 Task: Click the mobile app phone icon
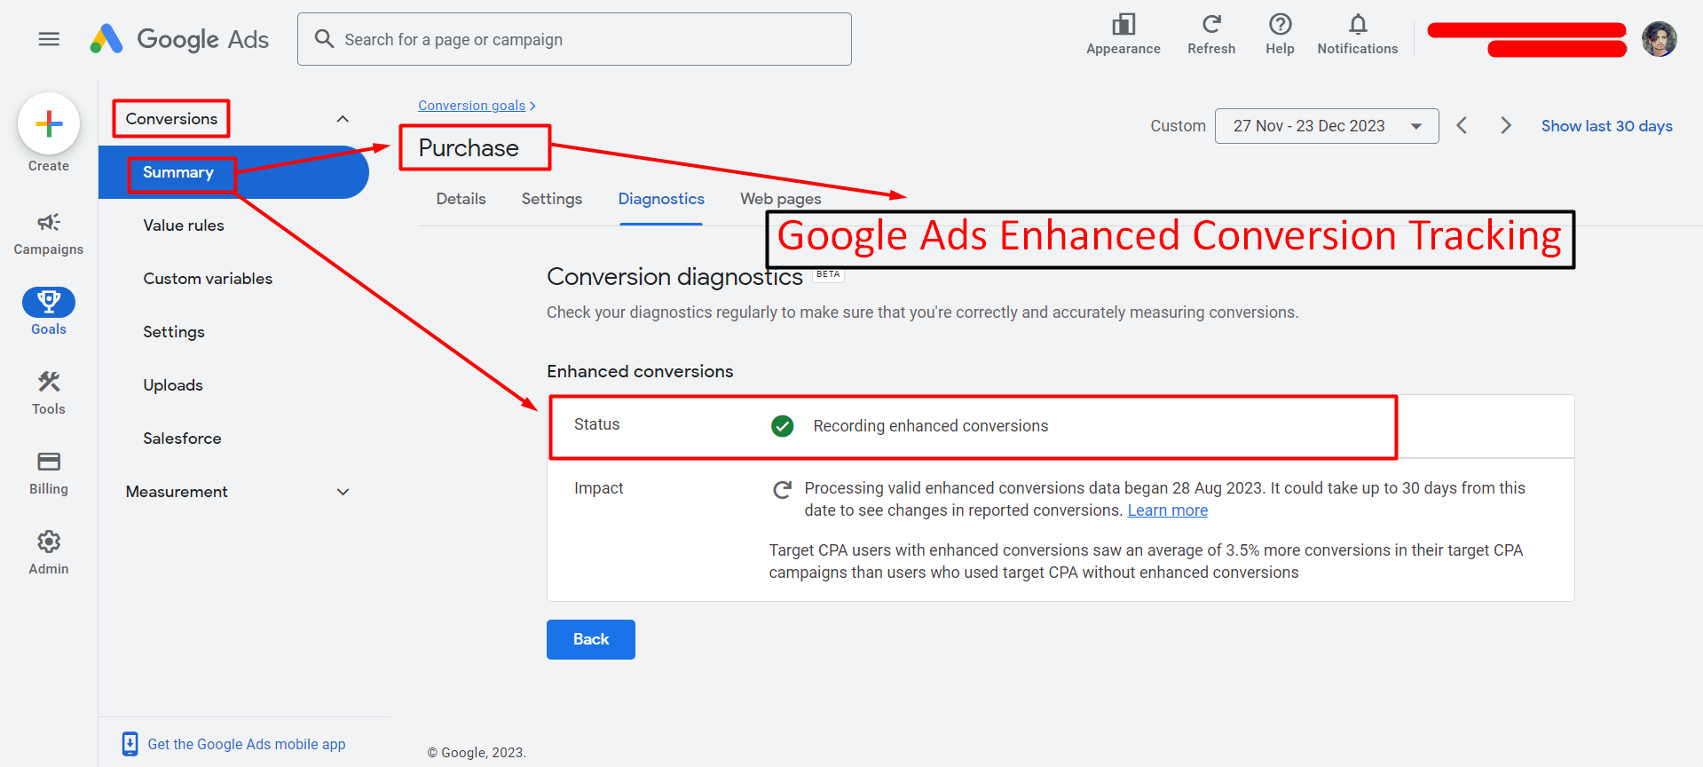point(130,744)
